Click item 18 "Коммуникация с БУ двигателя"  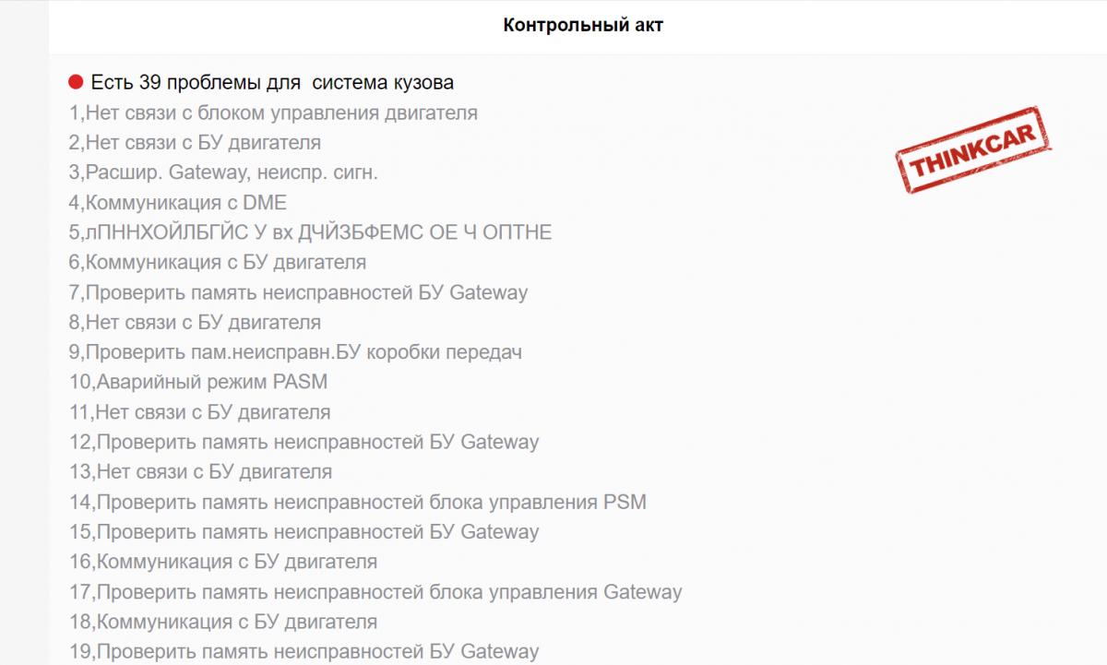(223, 622)
